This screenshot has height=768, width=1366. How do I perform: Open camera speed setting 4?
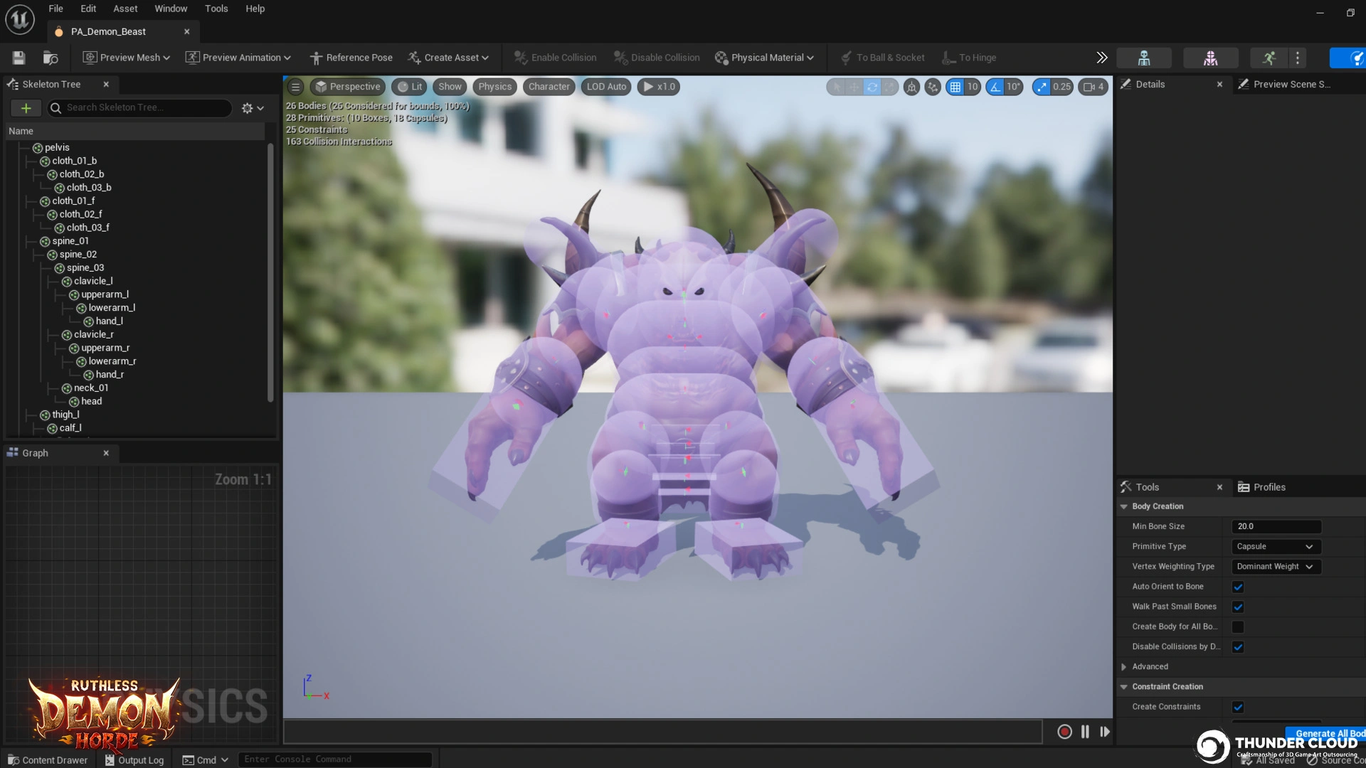pyautogui.click(x=1094, y=87)
